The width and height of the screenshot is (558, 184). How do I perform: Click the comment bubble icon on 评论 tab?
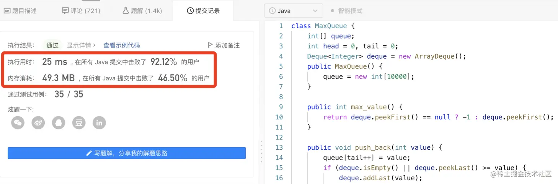tap(65, 10)
